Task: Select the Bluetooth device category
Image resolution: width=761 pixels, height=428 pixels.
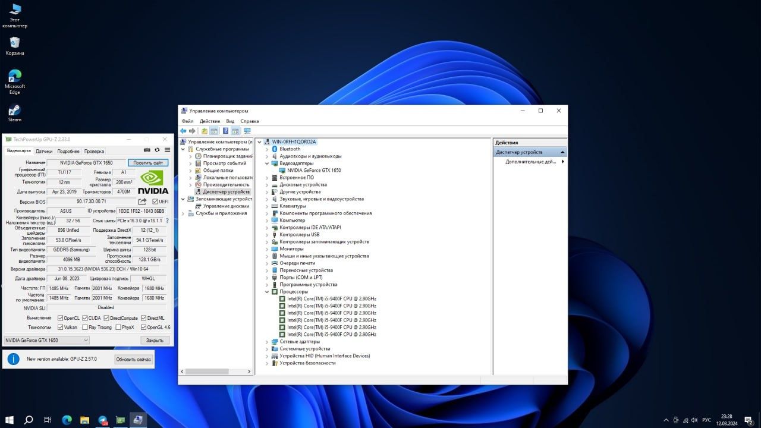Action: click(x=290, y=149)
